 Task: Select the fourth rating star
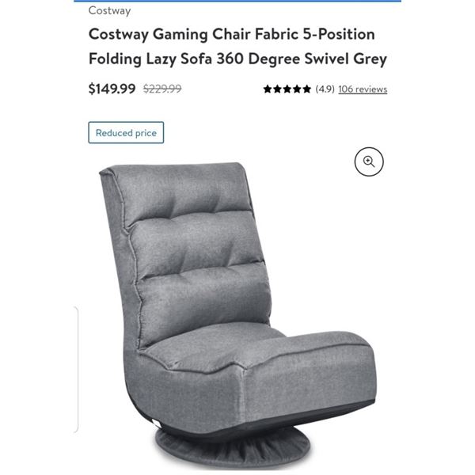pos(297,89)
